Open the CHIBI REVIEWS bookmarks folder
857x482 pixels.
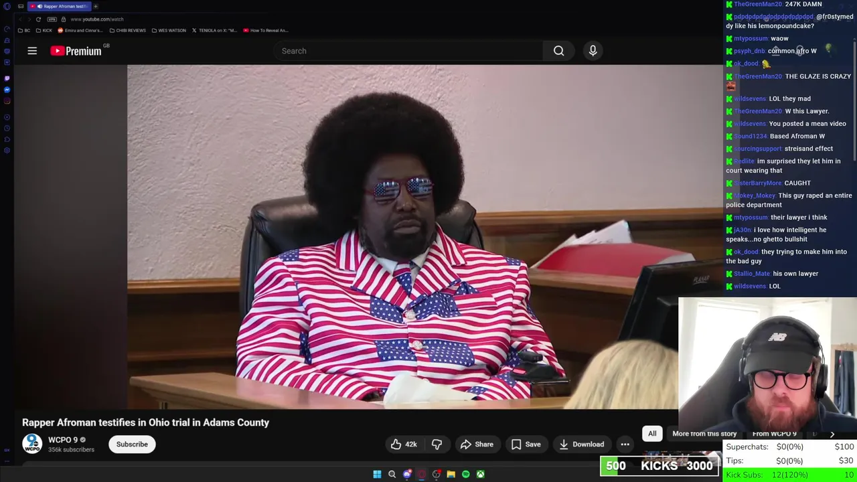pyautogui.click(x=129, y=30)
